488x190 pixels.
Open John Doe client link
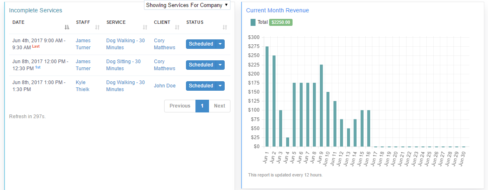click(x=165, y=86)
